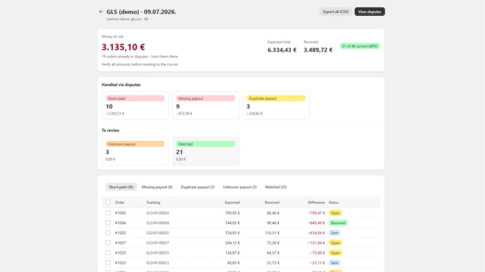Open the Duplicate payout summary card
This screenshot has width=485, height=272.
(276, 105)
